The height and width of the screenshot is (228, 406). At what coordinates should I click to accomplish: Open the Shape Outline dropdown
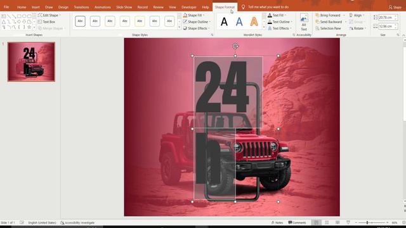(x=197, y=22)
